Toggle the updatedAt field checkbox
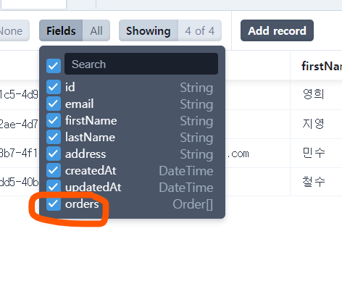Image resolution: width=342 pixels, height=302 pixels. tap(54, 187)
